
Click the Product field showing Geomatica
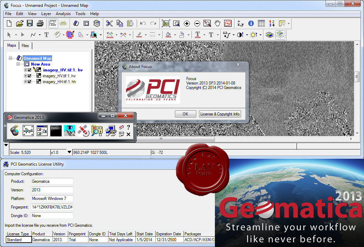52,181
